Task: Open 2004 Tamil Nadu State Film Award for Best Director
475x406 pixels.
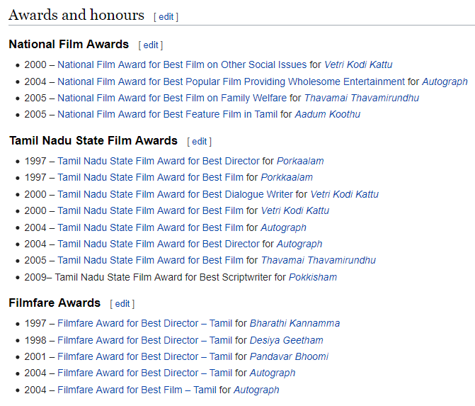Action: (159, 244)
